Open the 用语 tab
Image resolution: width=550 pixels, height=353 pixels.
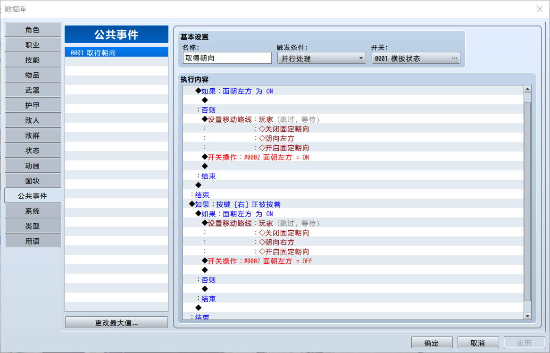point(33,241)
